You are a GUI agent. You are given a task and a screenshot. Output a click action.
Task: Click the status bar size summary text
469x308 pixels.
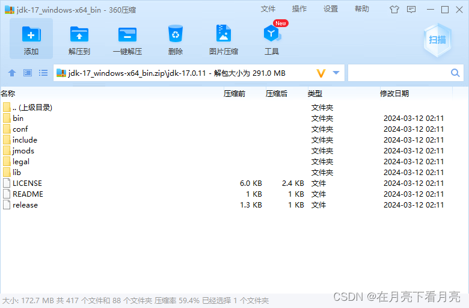135,301
